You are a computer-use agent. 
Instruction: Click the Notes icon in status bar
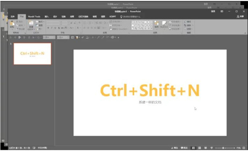pos(172,148)
